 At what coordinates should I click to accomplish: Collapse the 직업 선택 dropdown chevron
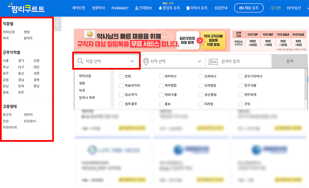[x=132, y=61]
